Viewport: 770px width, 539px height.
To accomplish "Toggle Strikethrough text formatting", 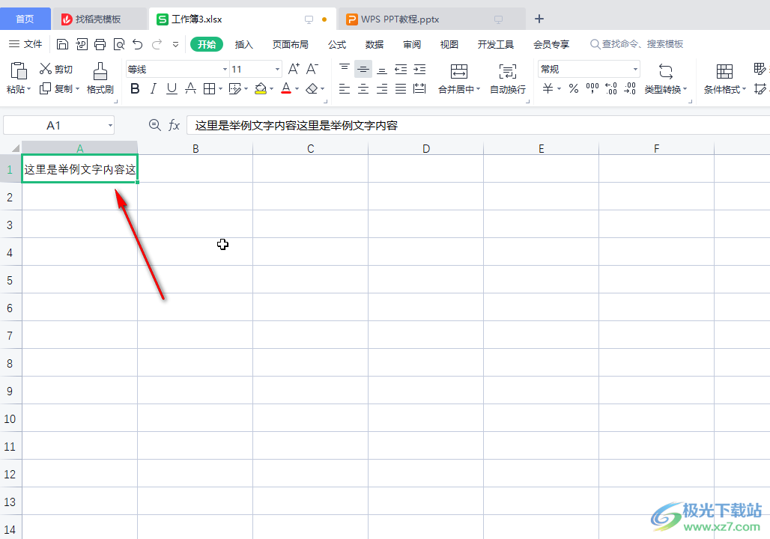I will (190, 89).
